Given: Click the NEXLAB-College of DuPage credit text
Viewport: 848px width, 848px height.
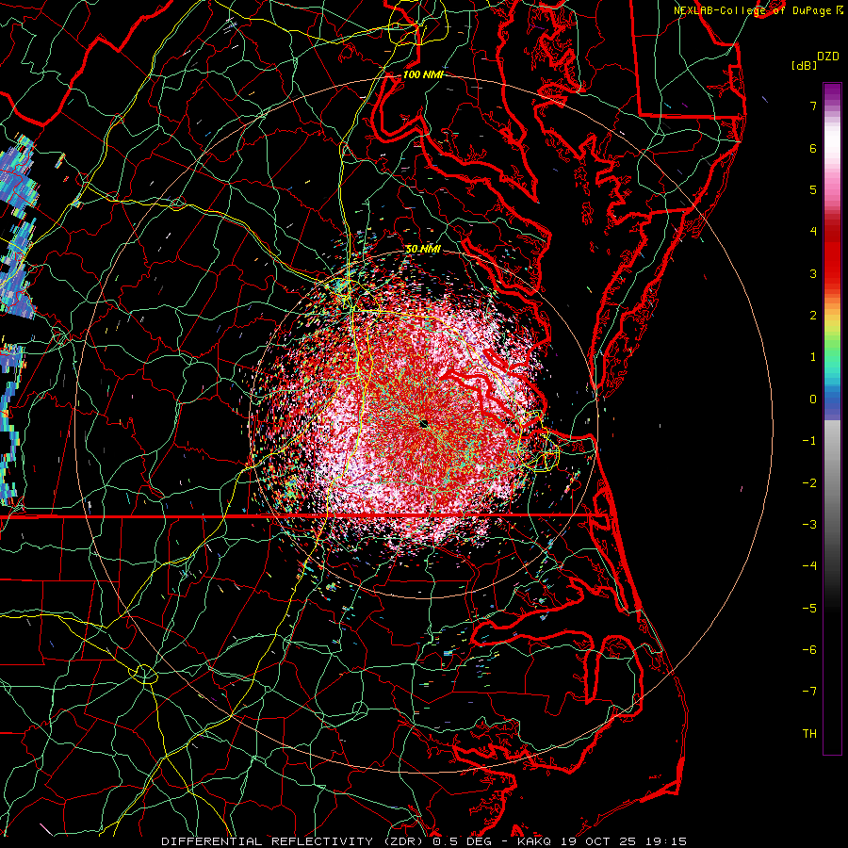Looking at the screenshot, I should (x=758, y=10).
